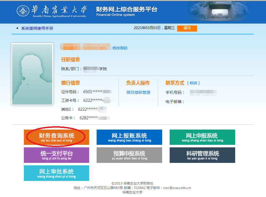Open the 网上审批系统 tile
266x197 pixels.
(56, 173)
